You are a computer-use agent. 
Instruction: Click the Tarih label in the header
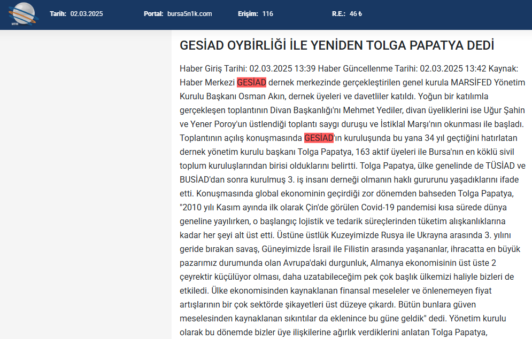tap(58, 14)
